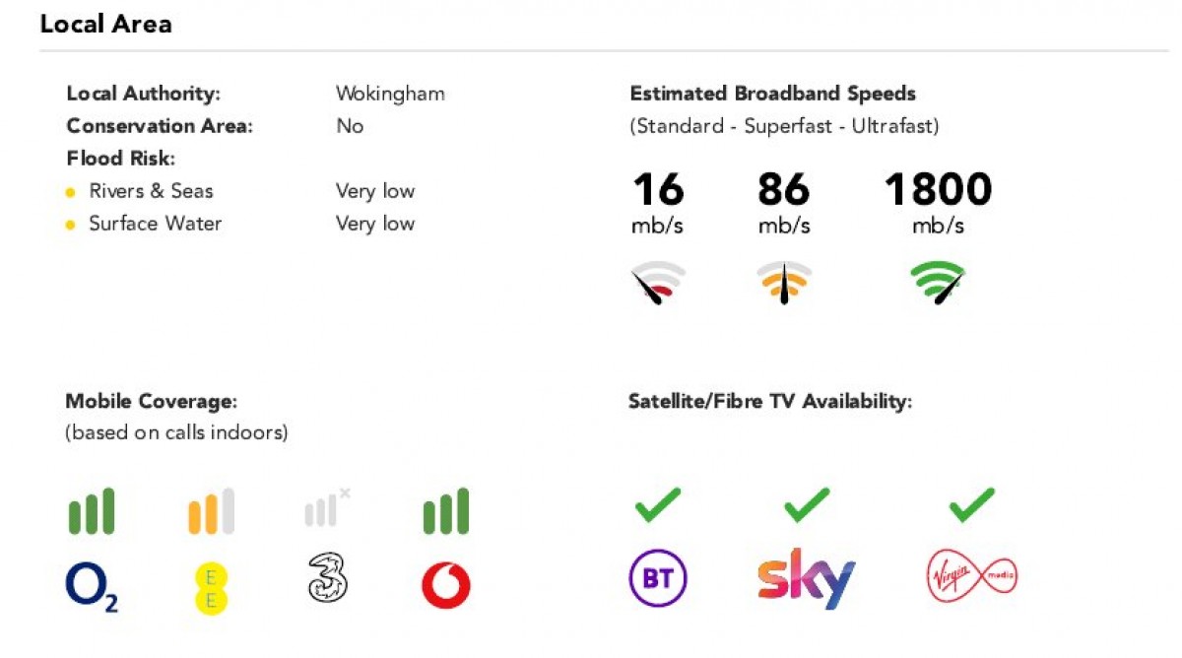This screenshot has width=1182, height=658.
Task: Click the Virgin Media logo
Action: [972, 578]
